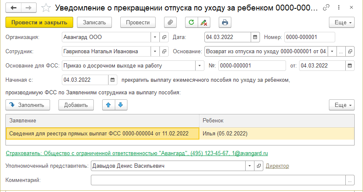Expand the Организация dropdown list
The height and width of the screenshot is (192, 363).
155,37
